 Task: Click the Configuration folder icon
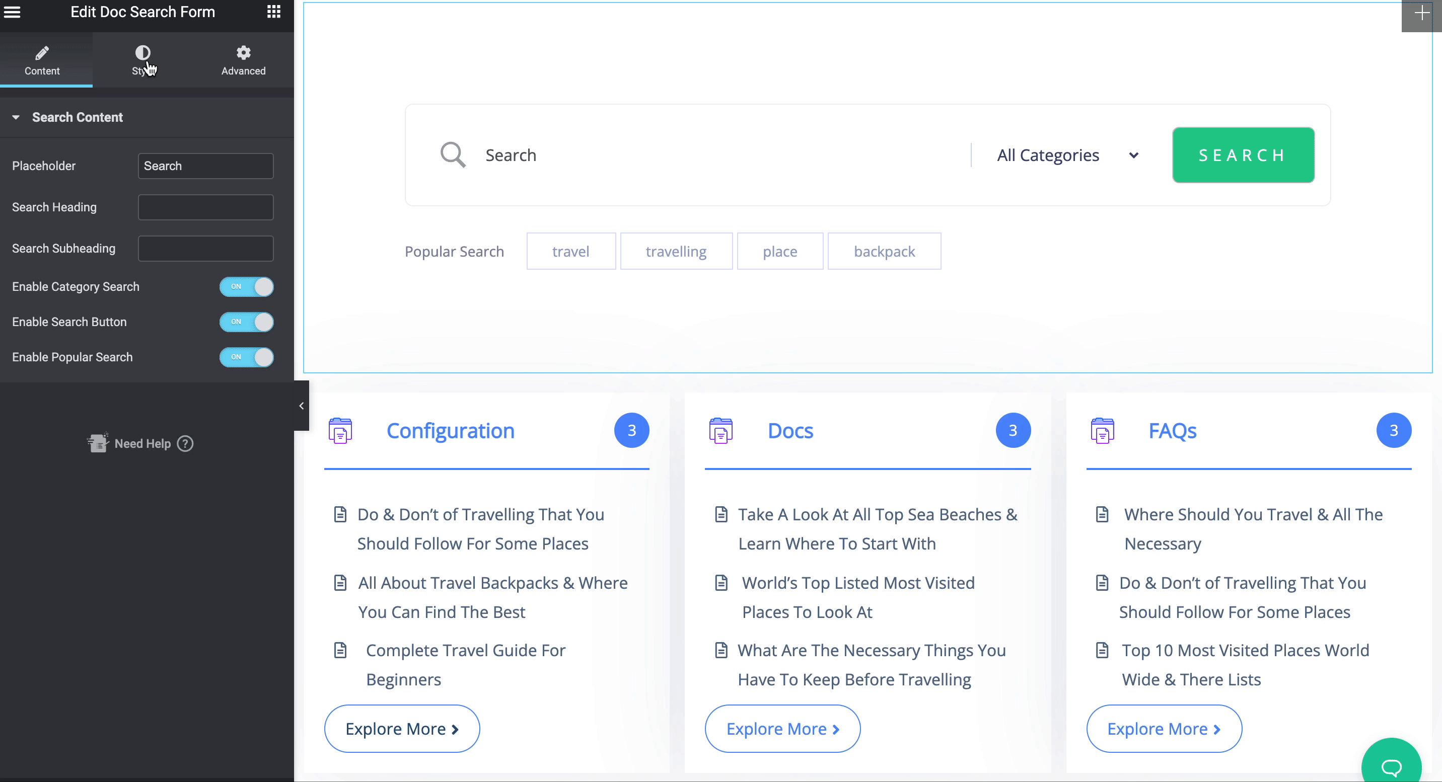tap(340, 431)
